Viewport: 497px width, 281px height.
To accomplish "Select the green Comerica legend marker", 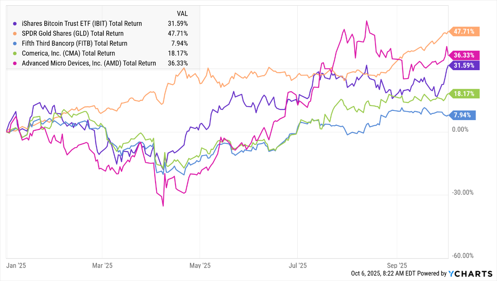I will pos(15,53).
